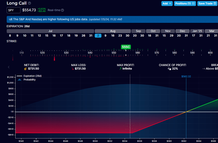Click the max profit green arrow icon
Image resolution: width=218 pixels, height=143 pixels.
(120, 69)
